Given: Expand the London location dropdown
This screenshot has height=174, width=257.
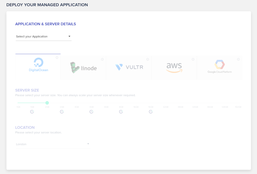Looking at the screenshot, I should pos(53,144).
